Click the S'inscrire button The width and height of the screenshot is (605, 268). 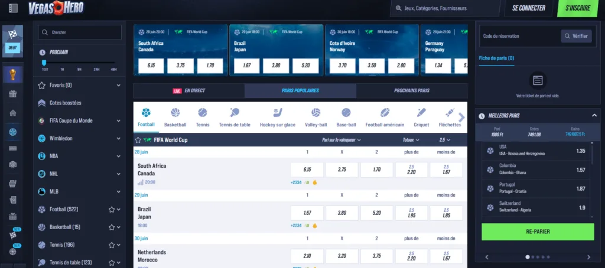(x=578, y=8)
